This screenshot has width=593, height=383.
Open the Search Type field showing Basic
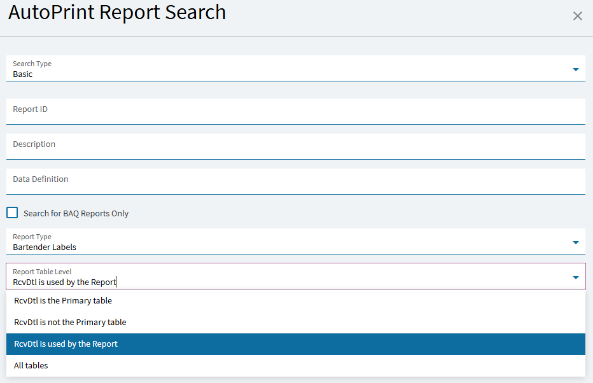(255, 74)
